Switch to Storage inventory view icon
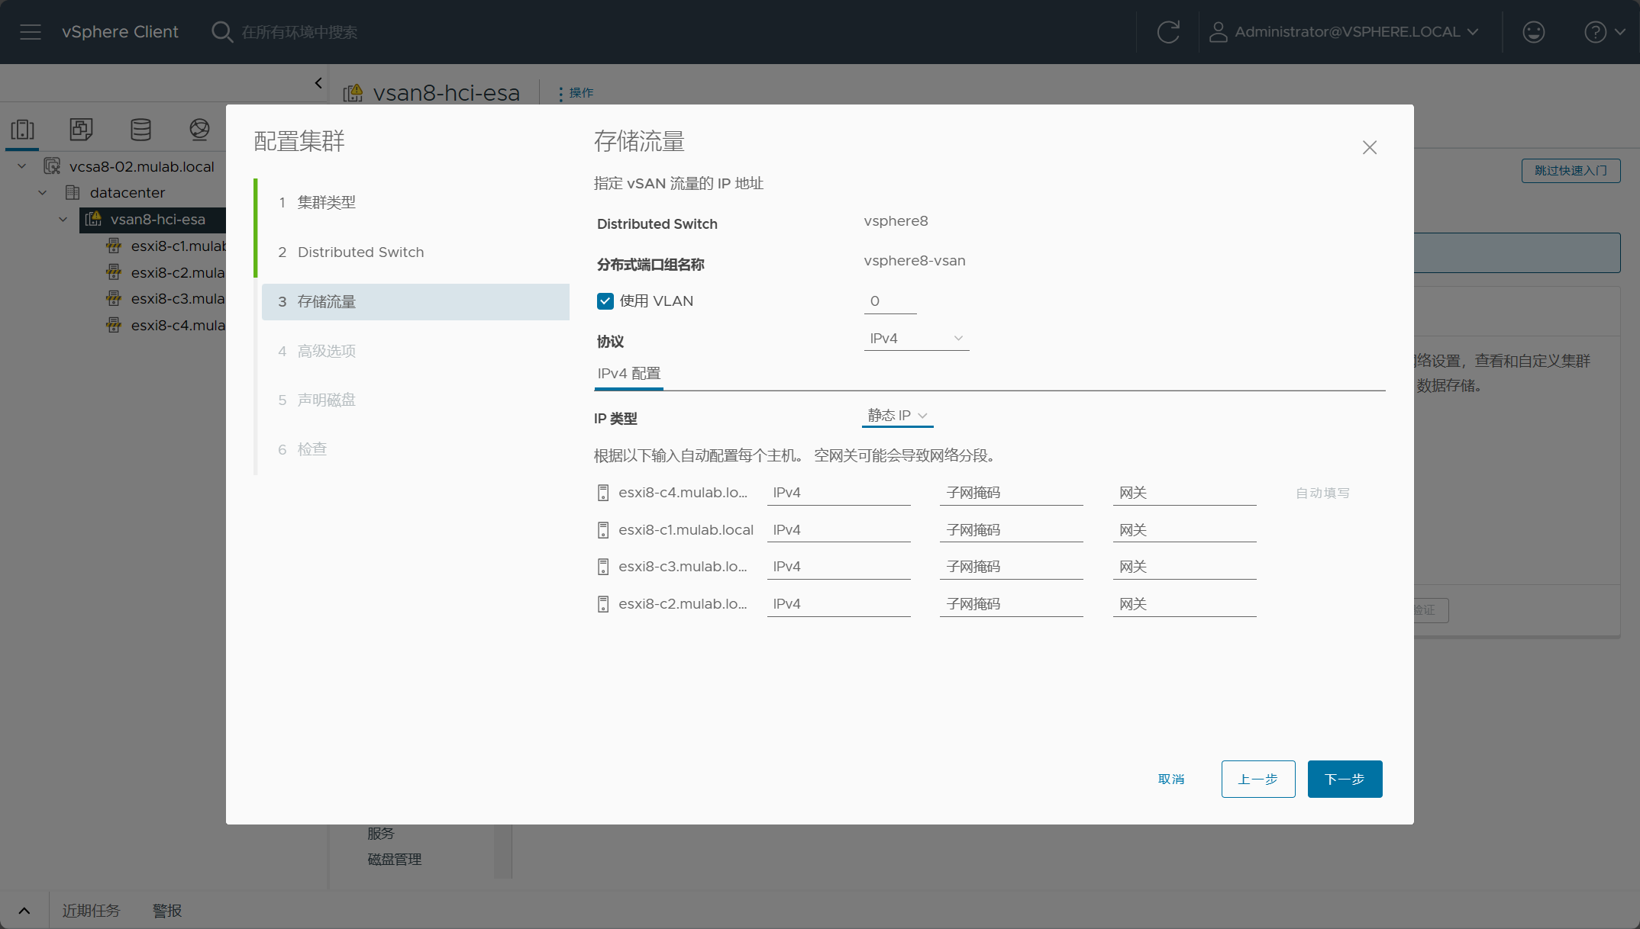The image size is (1640, 929). click(x=140, y=130)
